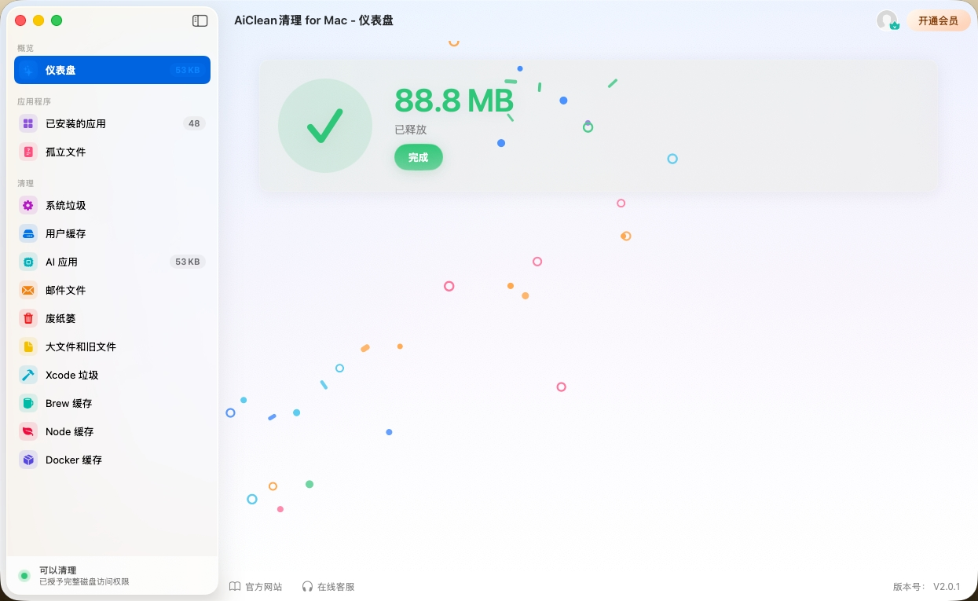This screenshot has width=978, height=601.
Task: Go to 仪表盘 in sidebar
Action: pos(112,70)
